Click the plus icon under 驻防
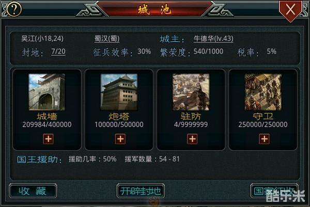Image resolution: width=310 pixels, height=207 pixels. point(192,139)
